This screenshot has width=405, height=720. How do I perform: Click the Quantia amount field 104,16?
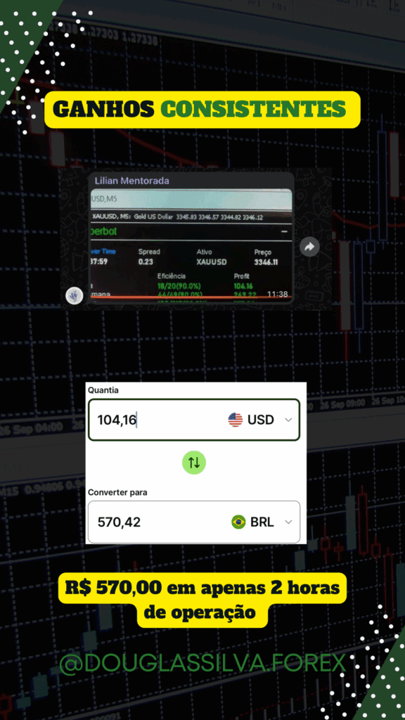point(194,420)
